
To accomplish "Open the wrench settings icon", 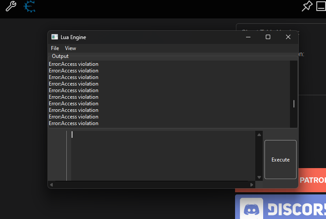I will 11,6.
